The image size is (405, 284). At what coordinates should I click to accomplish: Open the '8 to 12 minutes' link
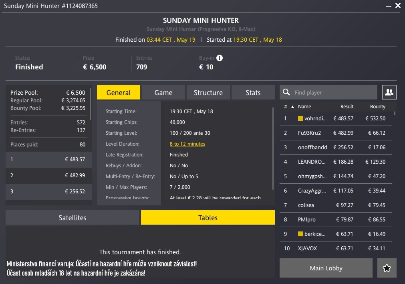tap(187, 144)
